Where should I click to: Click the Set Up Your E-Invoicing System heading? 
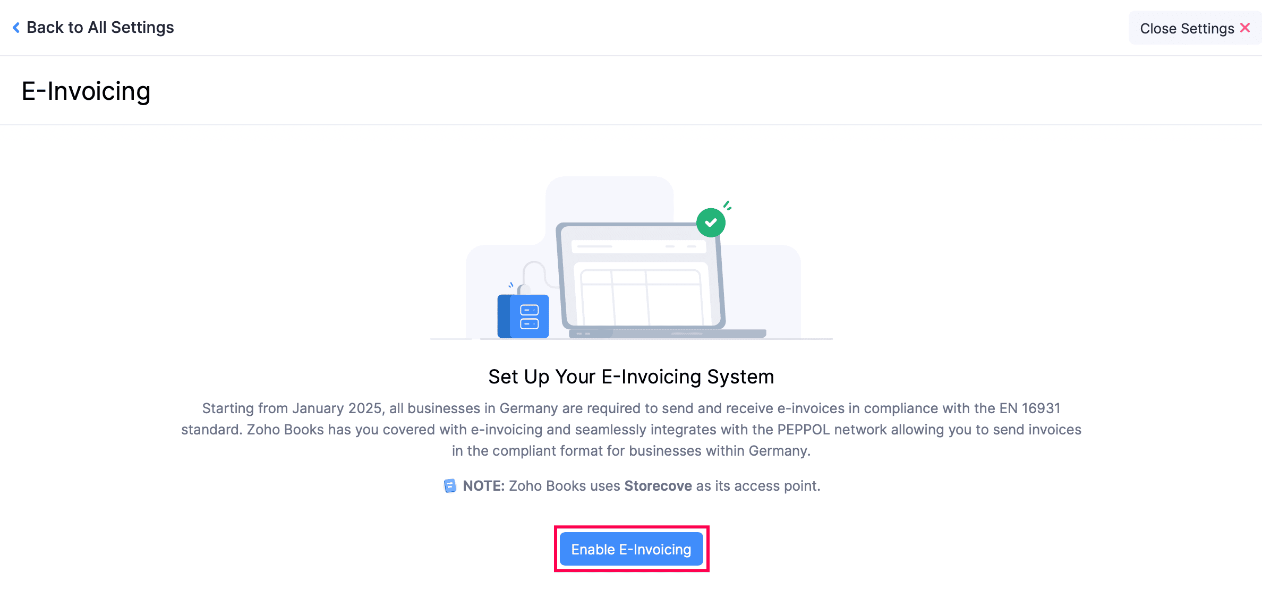click(x=631, y=377)
